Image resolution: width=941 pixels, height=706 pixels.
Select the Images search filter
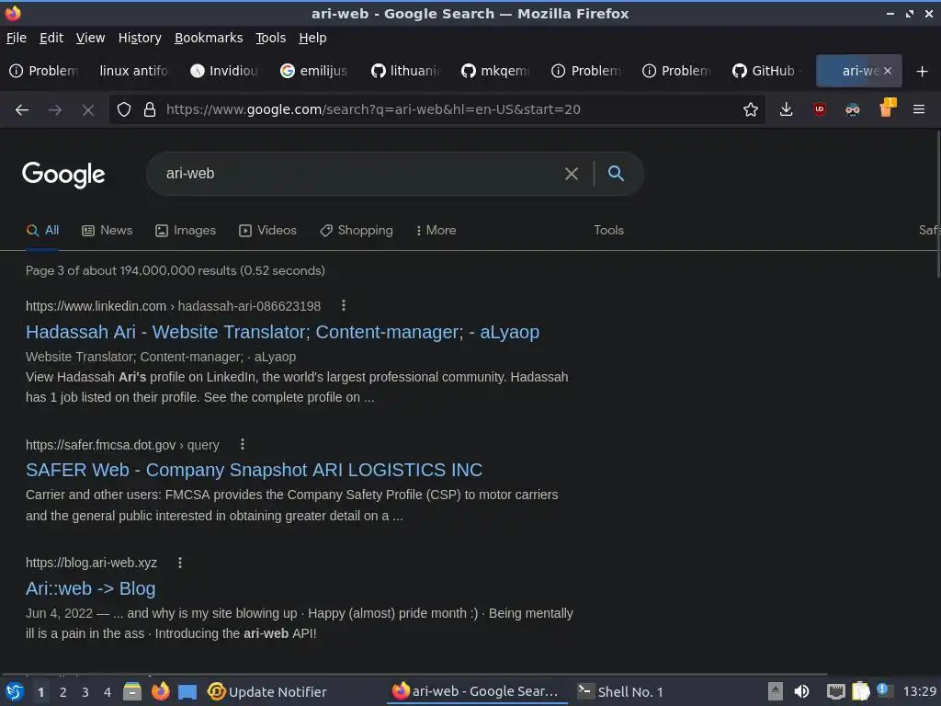(x=186, y=230)
